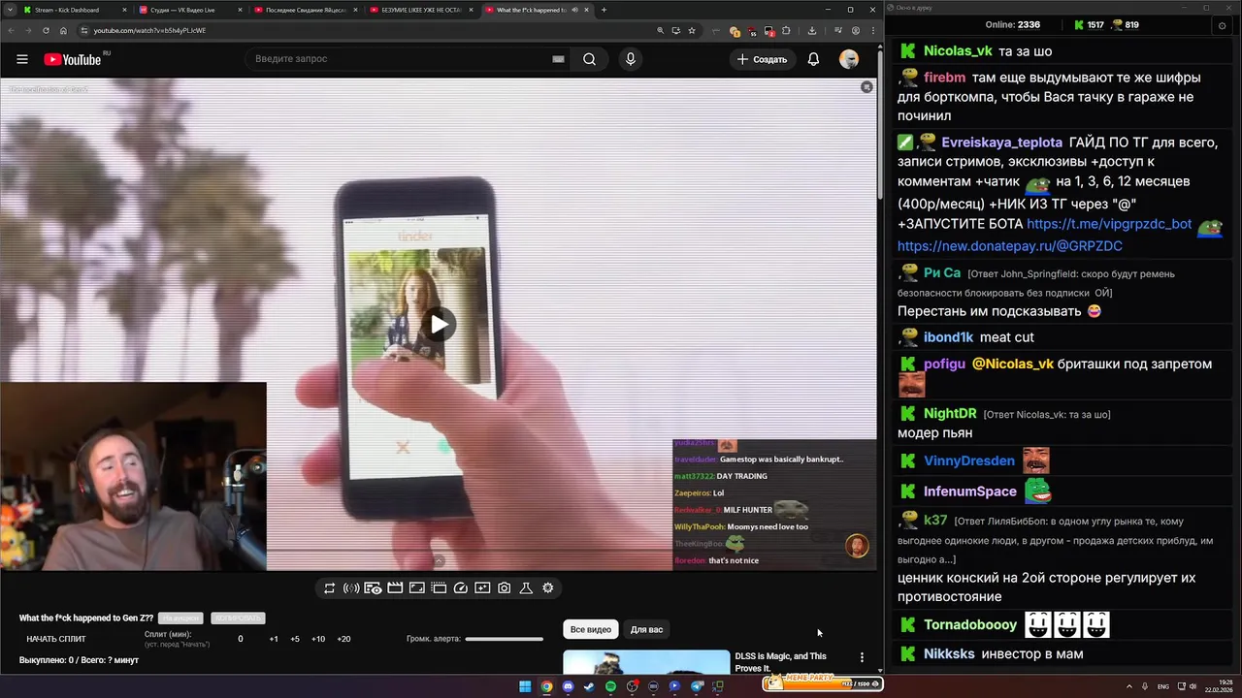The width and height of the screenshot is (1242, 698).
Task: Go to the YouTube home logo
Action: tap(73, 59)
